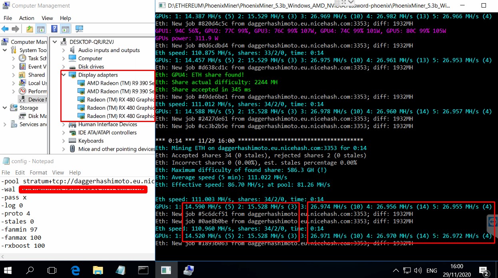Select the Human Interface Devices label

[108, 124]
